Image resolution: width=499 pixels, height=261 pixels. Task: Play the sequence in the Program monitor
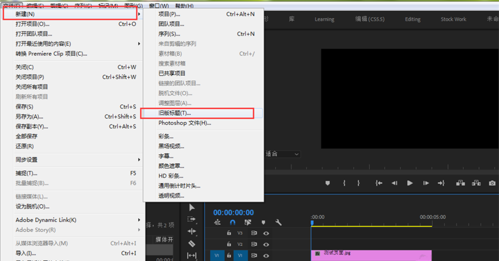pyautogui.click(x=410, y=183)
